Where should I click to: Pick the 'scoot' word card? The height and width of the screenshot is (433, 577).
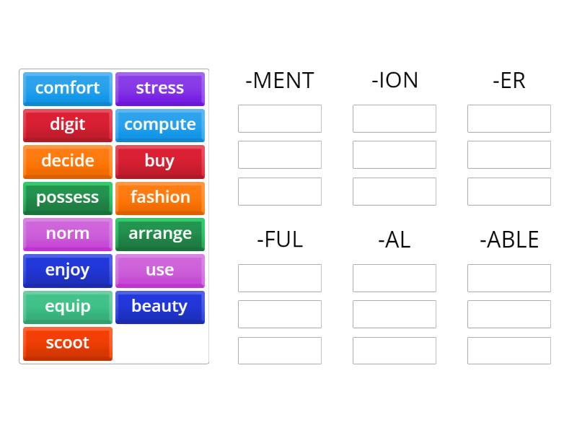(x=67, y=344)
